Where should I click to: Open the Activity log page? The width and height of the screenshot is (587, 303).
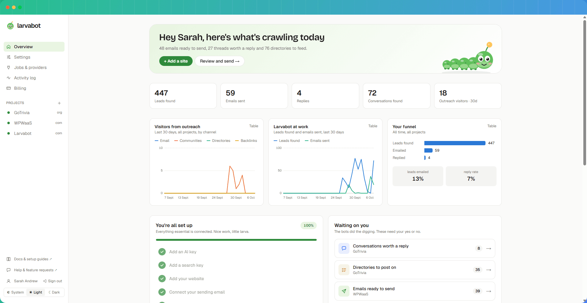pyautogui.click(x=34, y=78)
